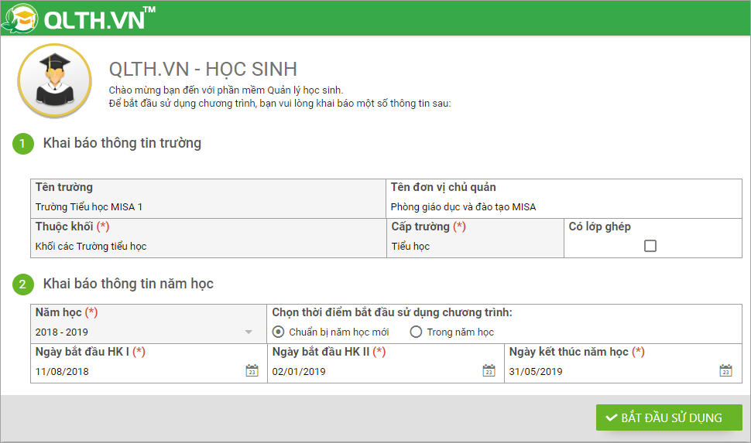The image size is (751, 443).
Task: Click the graduate student avatar picture
Action: pos(55,80)
